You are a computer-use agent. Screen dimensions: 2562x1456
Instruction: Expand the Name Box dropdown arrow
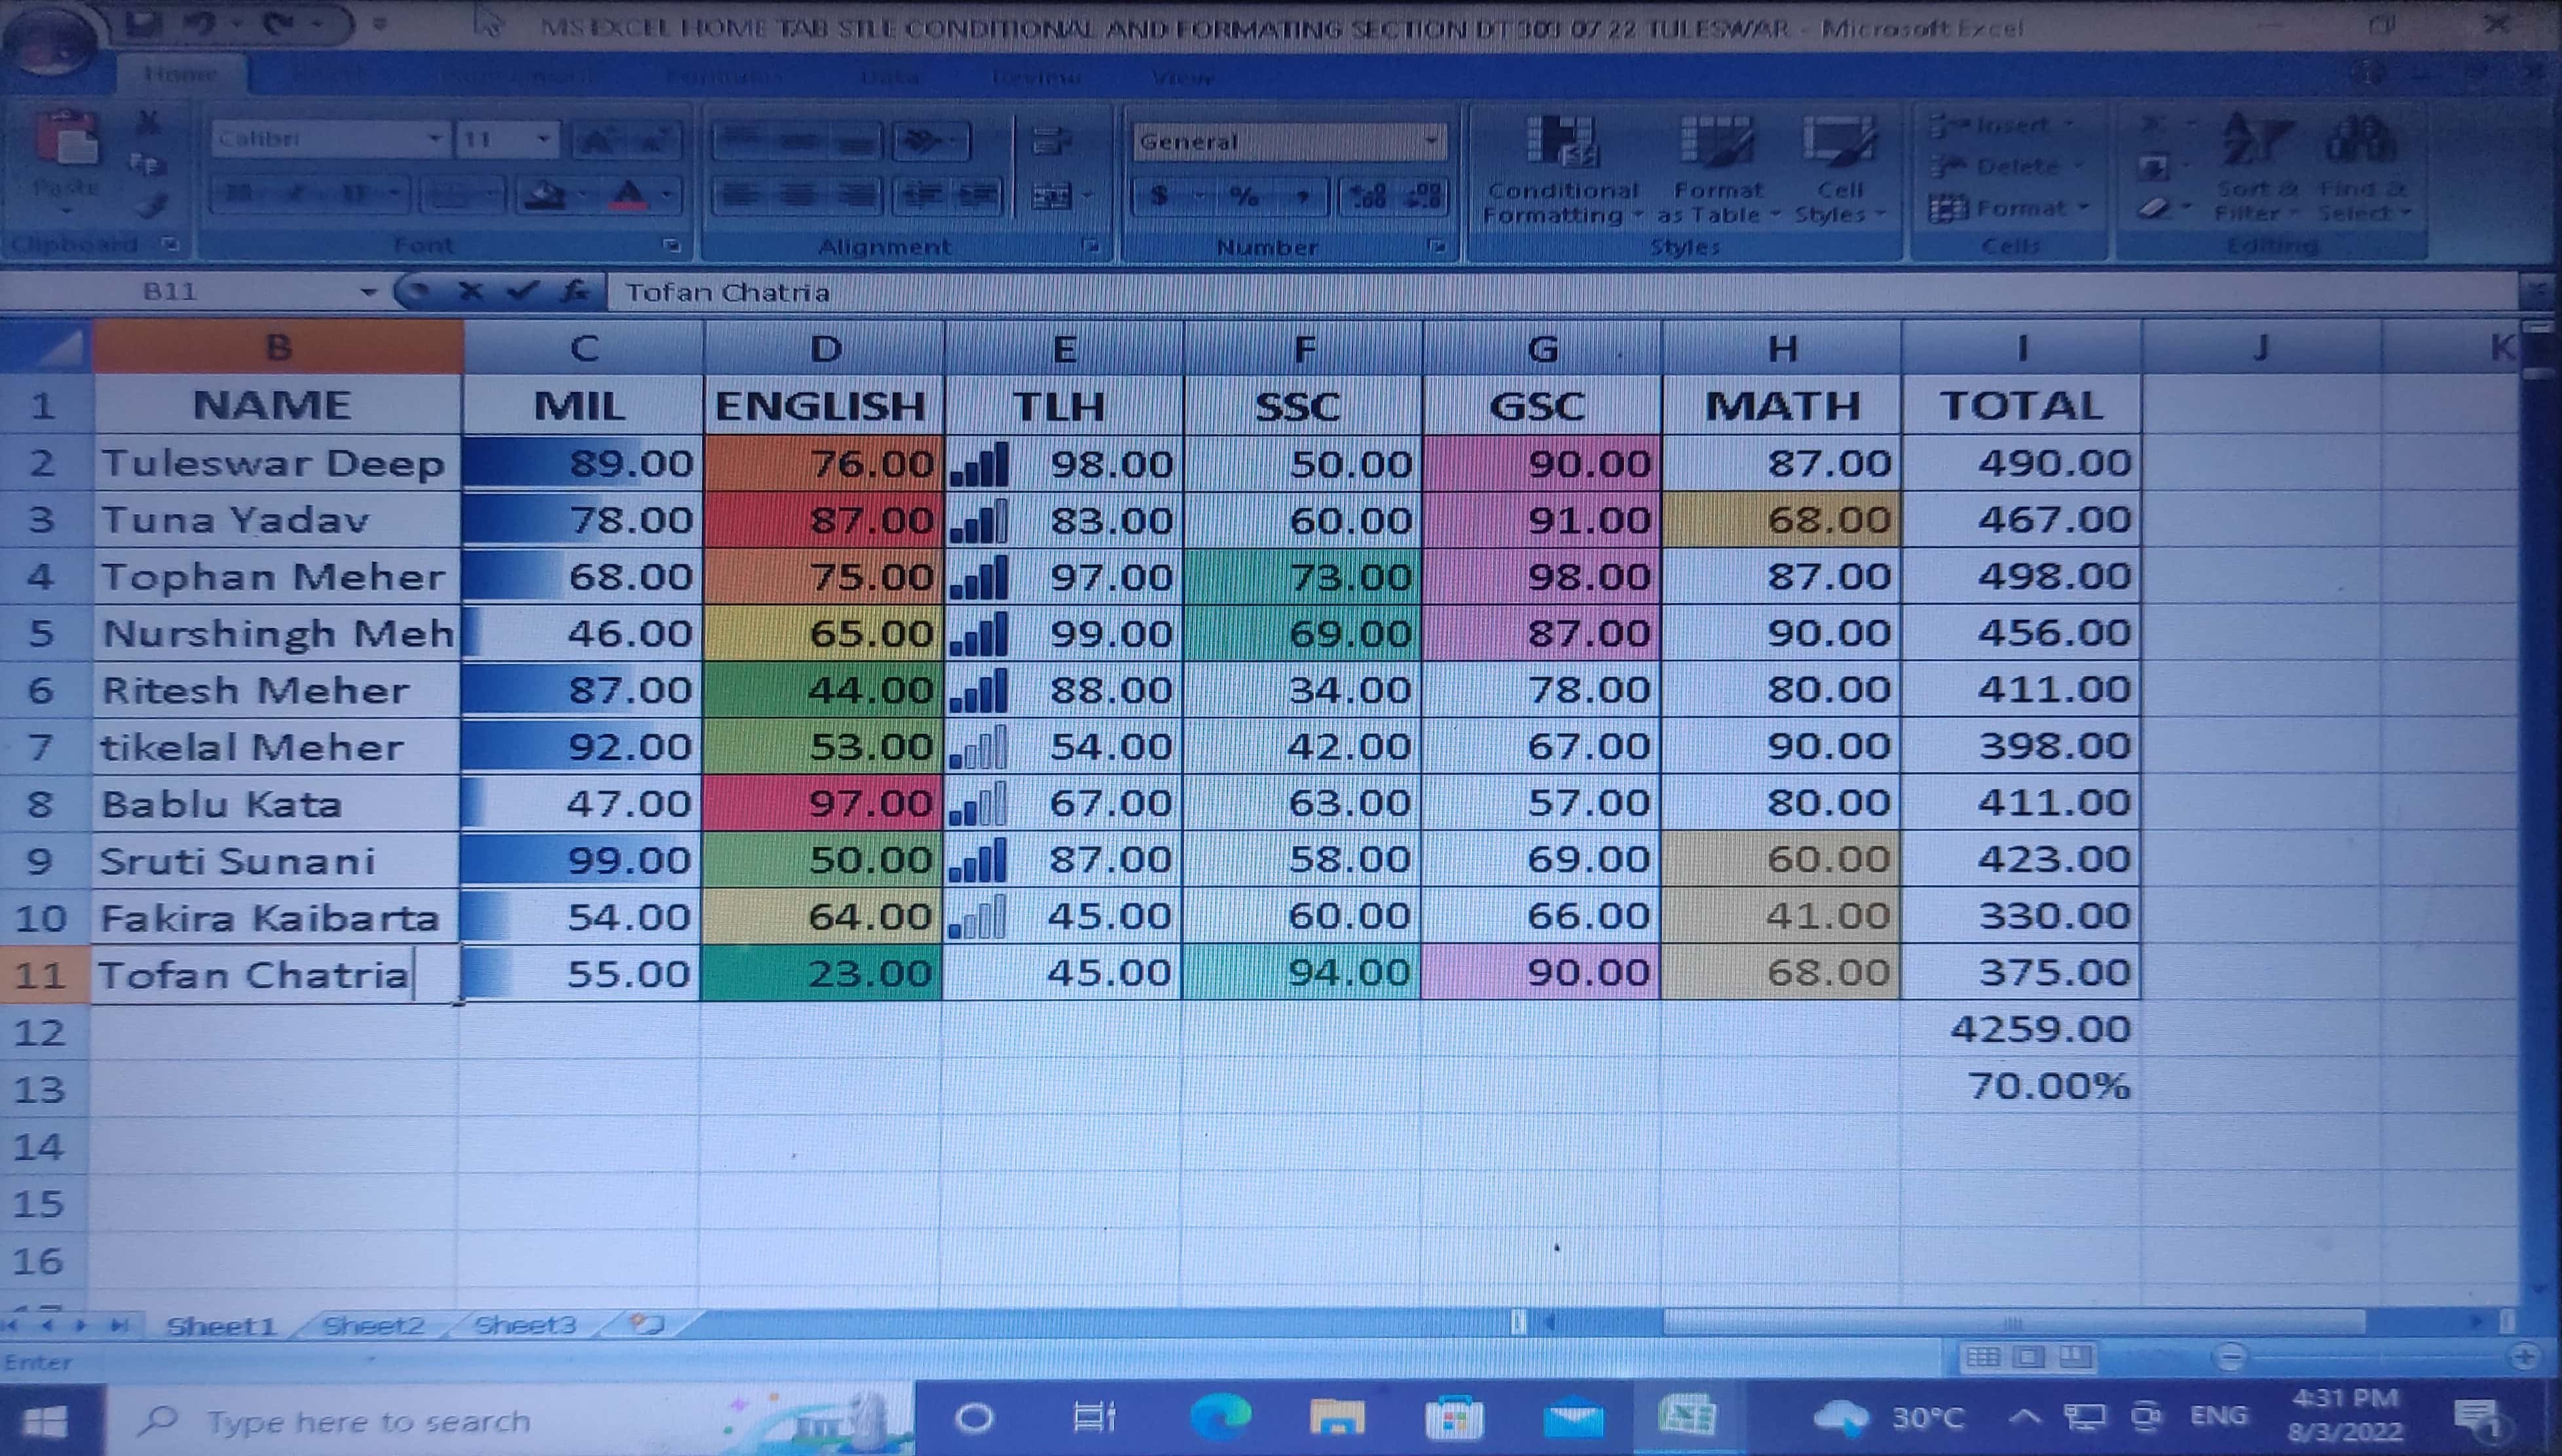[x=368, y=292]
